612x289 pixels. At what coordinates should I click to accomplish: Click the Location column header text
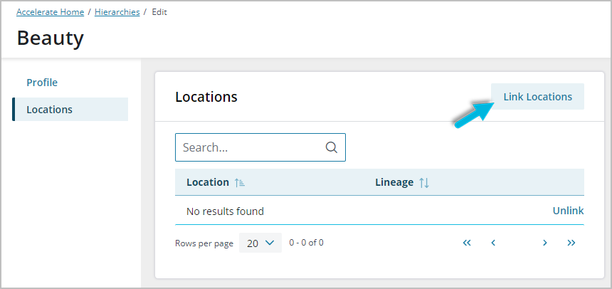click(208, 182)
